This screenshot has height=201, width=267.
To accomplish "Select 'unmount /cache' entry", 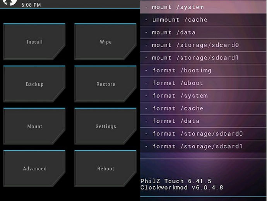I will pyautogui.click(x=203, y=20).
